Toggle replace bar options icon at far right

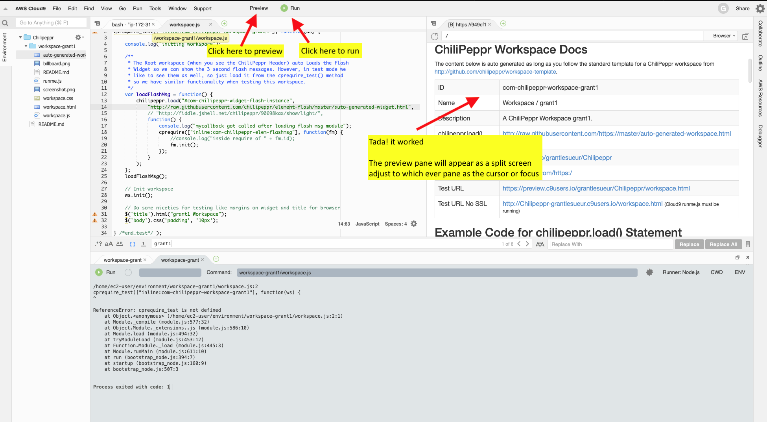point(748,244)
